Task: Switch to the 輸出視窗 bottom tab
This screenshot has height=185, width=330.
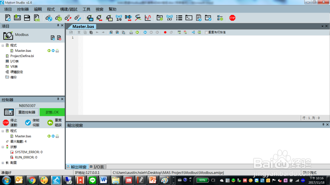Action: pos(77,167)
